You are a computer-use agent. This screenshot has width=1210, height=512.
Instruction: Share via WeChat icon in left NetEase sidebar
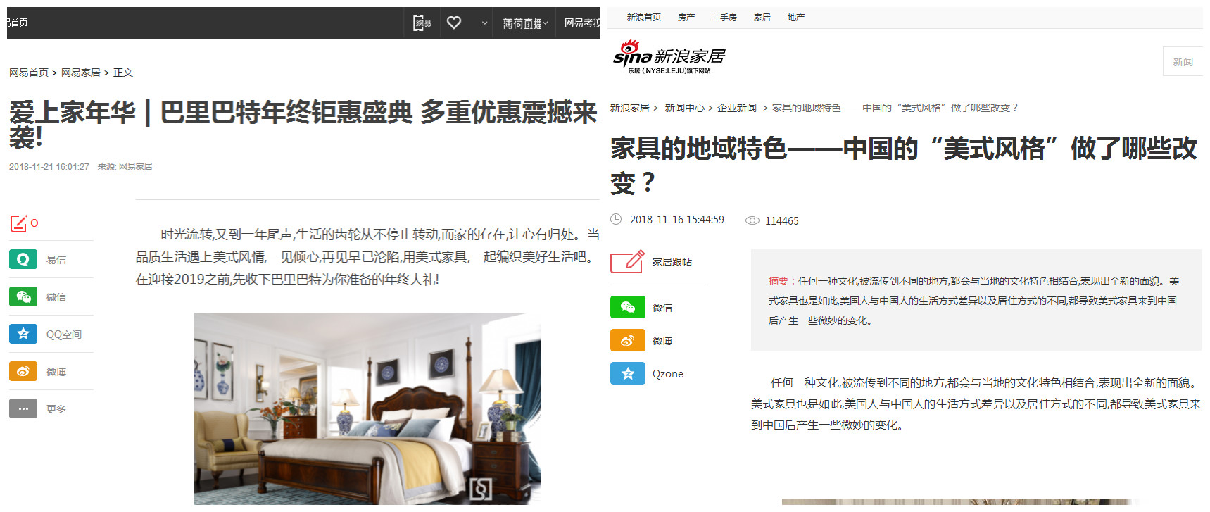23,296
